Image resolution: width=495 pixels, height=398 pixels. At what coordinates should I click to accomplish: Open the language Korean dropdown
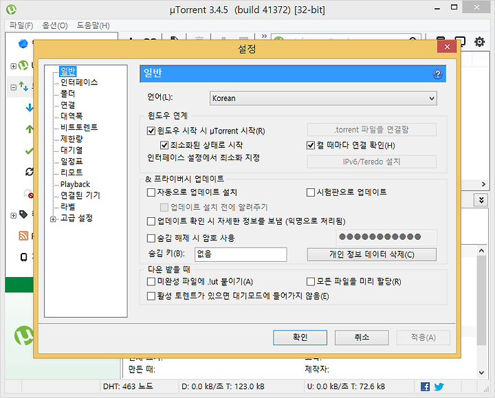pos(323,98)
